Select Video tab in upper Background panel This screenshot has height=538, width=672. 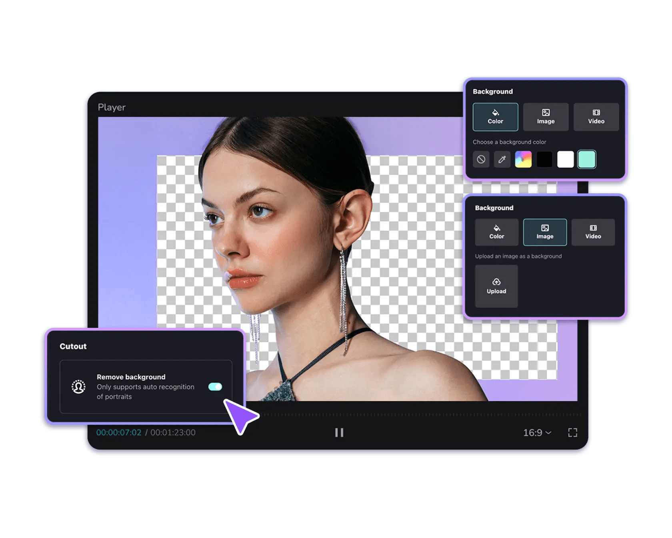596,117
